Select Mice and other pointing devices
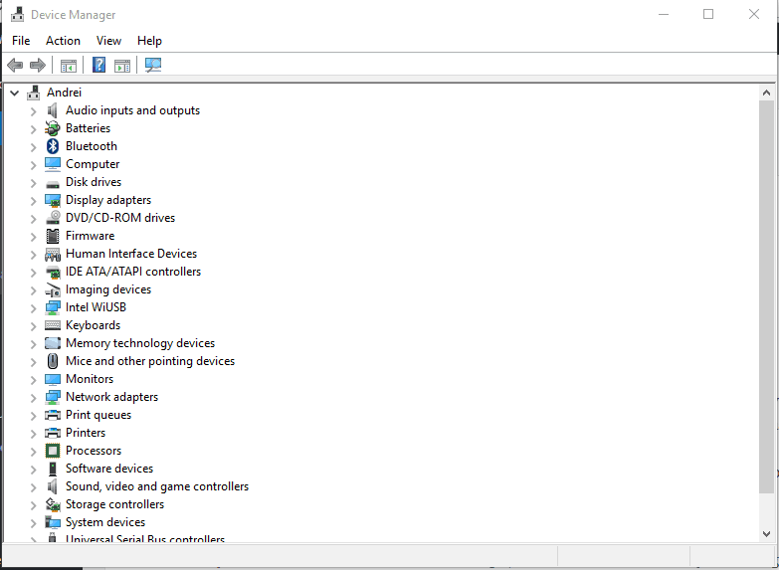The width and height of the screenshot is (779, 570). 150,361
